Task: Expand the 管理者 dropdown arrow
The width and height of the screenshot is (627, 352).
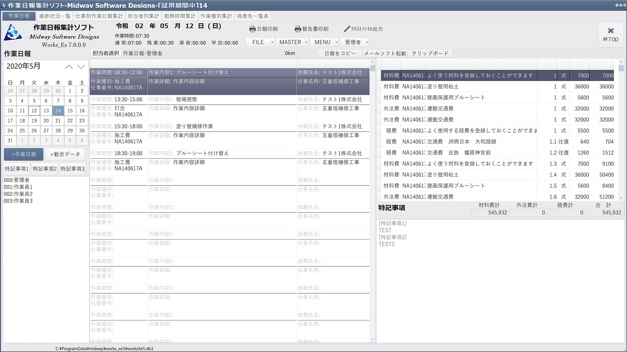Action: 367,42
